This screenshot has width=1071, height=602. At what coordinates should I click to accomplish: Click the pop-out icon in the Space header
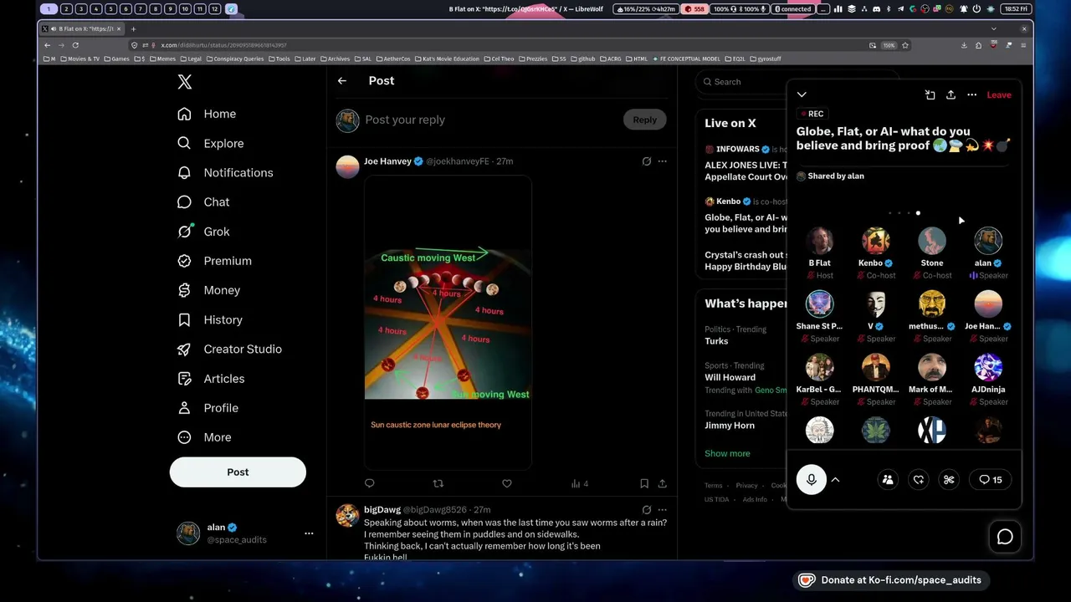coord(930,94)
